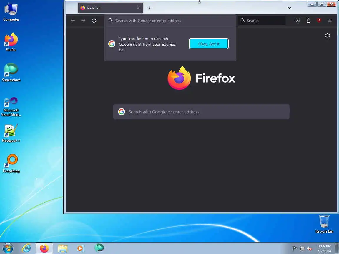Minimize the Firefox window
The image size is (339, 254).
tap(312, 4)
